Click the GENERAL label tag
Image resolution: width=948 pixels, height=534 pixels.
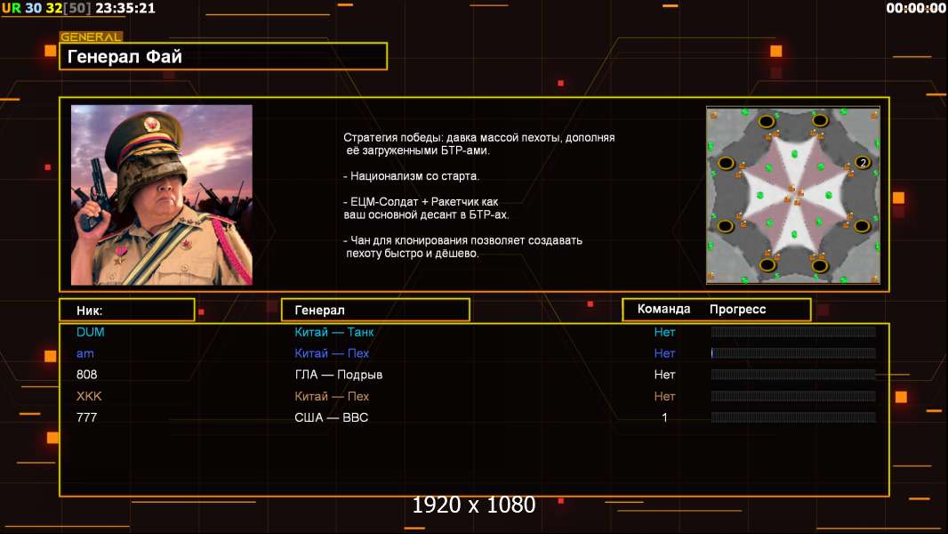pos(91,36)
